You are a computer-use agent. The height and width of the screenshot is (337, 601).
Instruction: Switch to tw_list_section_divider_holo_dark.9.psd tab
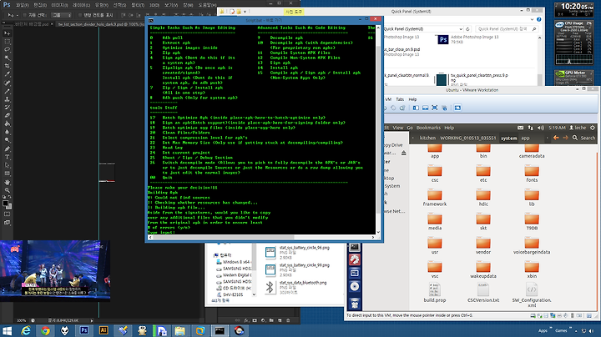coord(98,24)
